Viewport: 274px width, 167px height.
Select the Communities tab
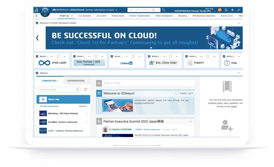(x=50, y=81)
